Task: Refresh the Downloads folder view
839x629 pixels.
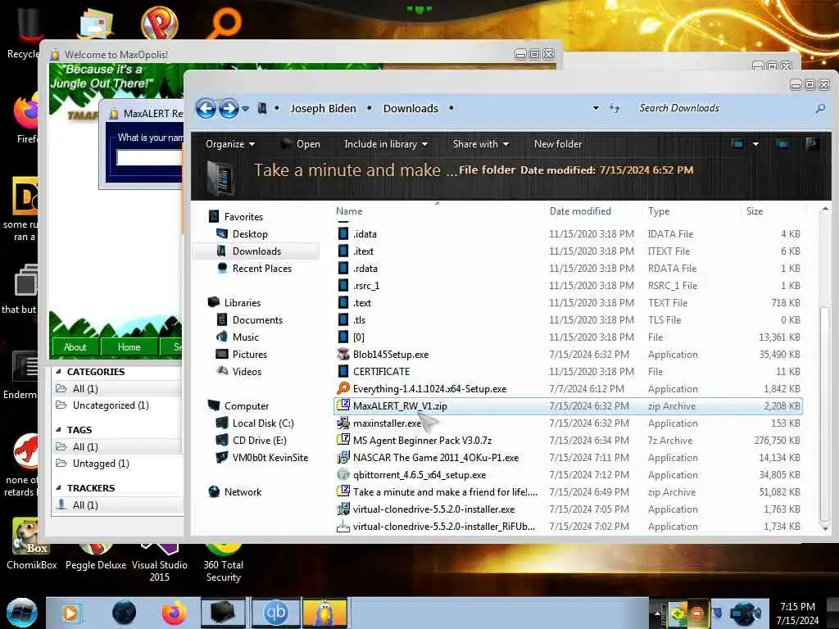Action: point(615,108)
